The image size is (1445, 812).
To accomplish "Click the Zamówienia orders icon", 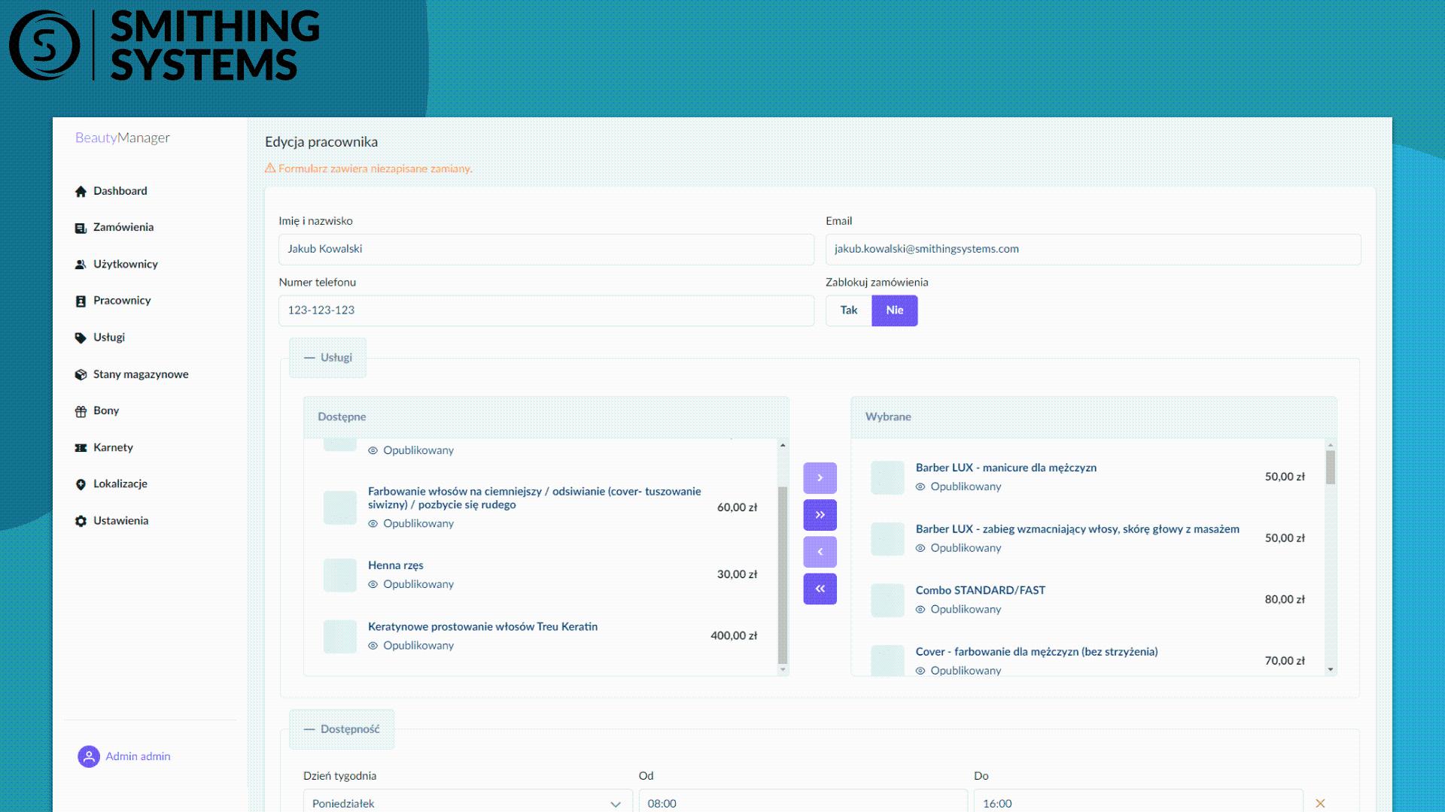I will pyautogui.click(x=81, y=228).
